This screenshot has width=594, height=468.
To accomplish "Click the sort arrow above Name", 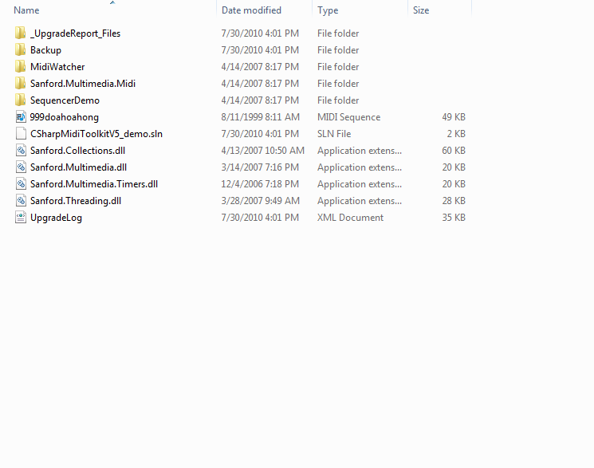I will (112, 2).
